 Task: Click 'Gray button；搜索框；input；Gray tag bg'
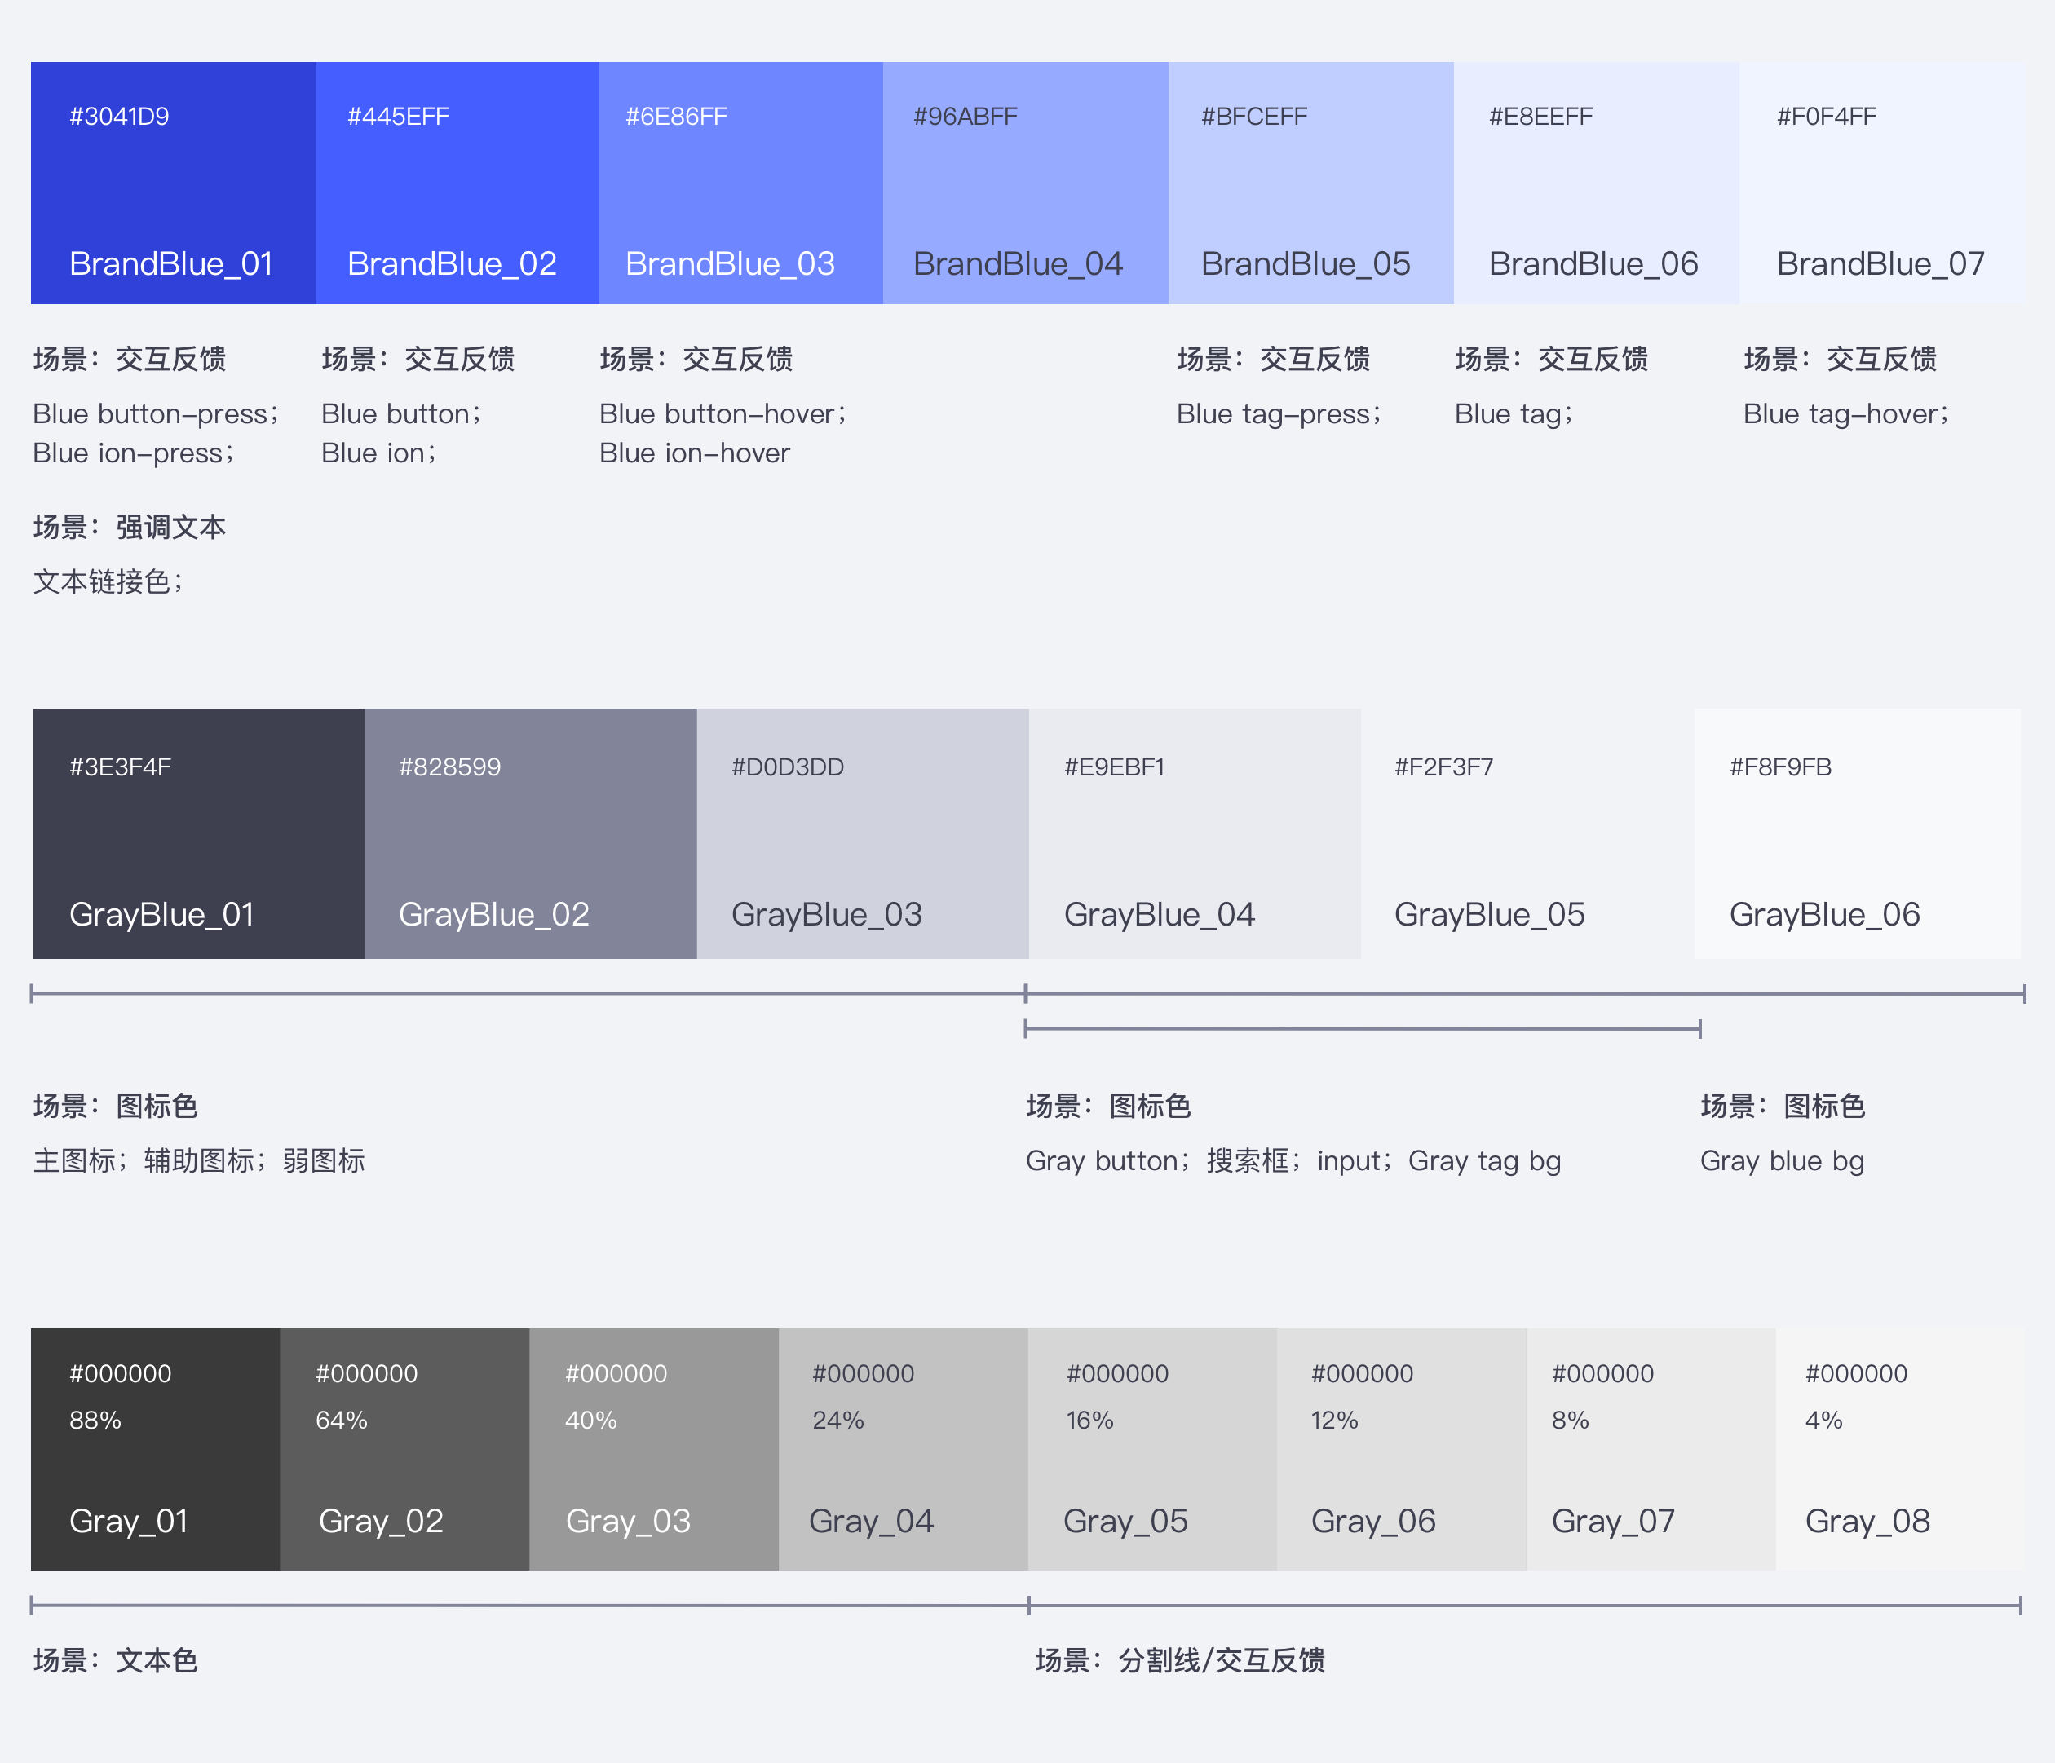1293,1161
